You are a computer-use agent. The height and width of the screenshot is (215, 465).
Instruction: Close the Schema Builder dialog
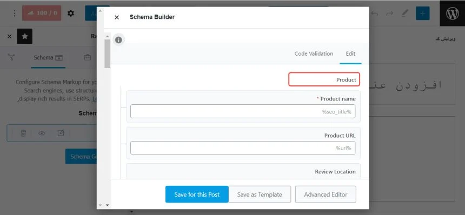[117, 17]
